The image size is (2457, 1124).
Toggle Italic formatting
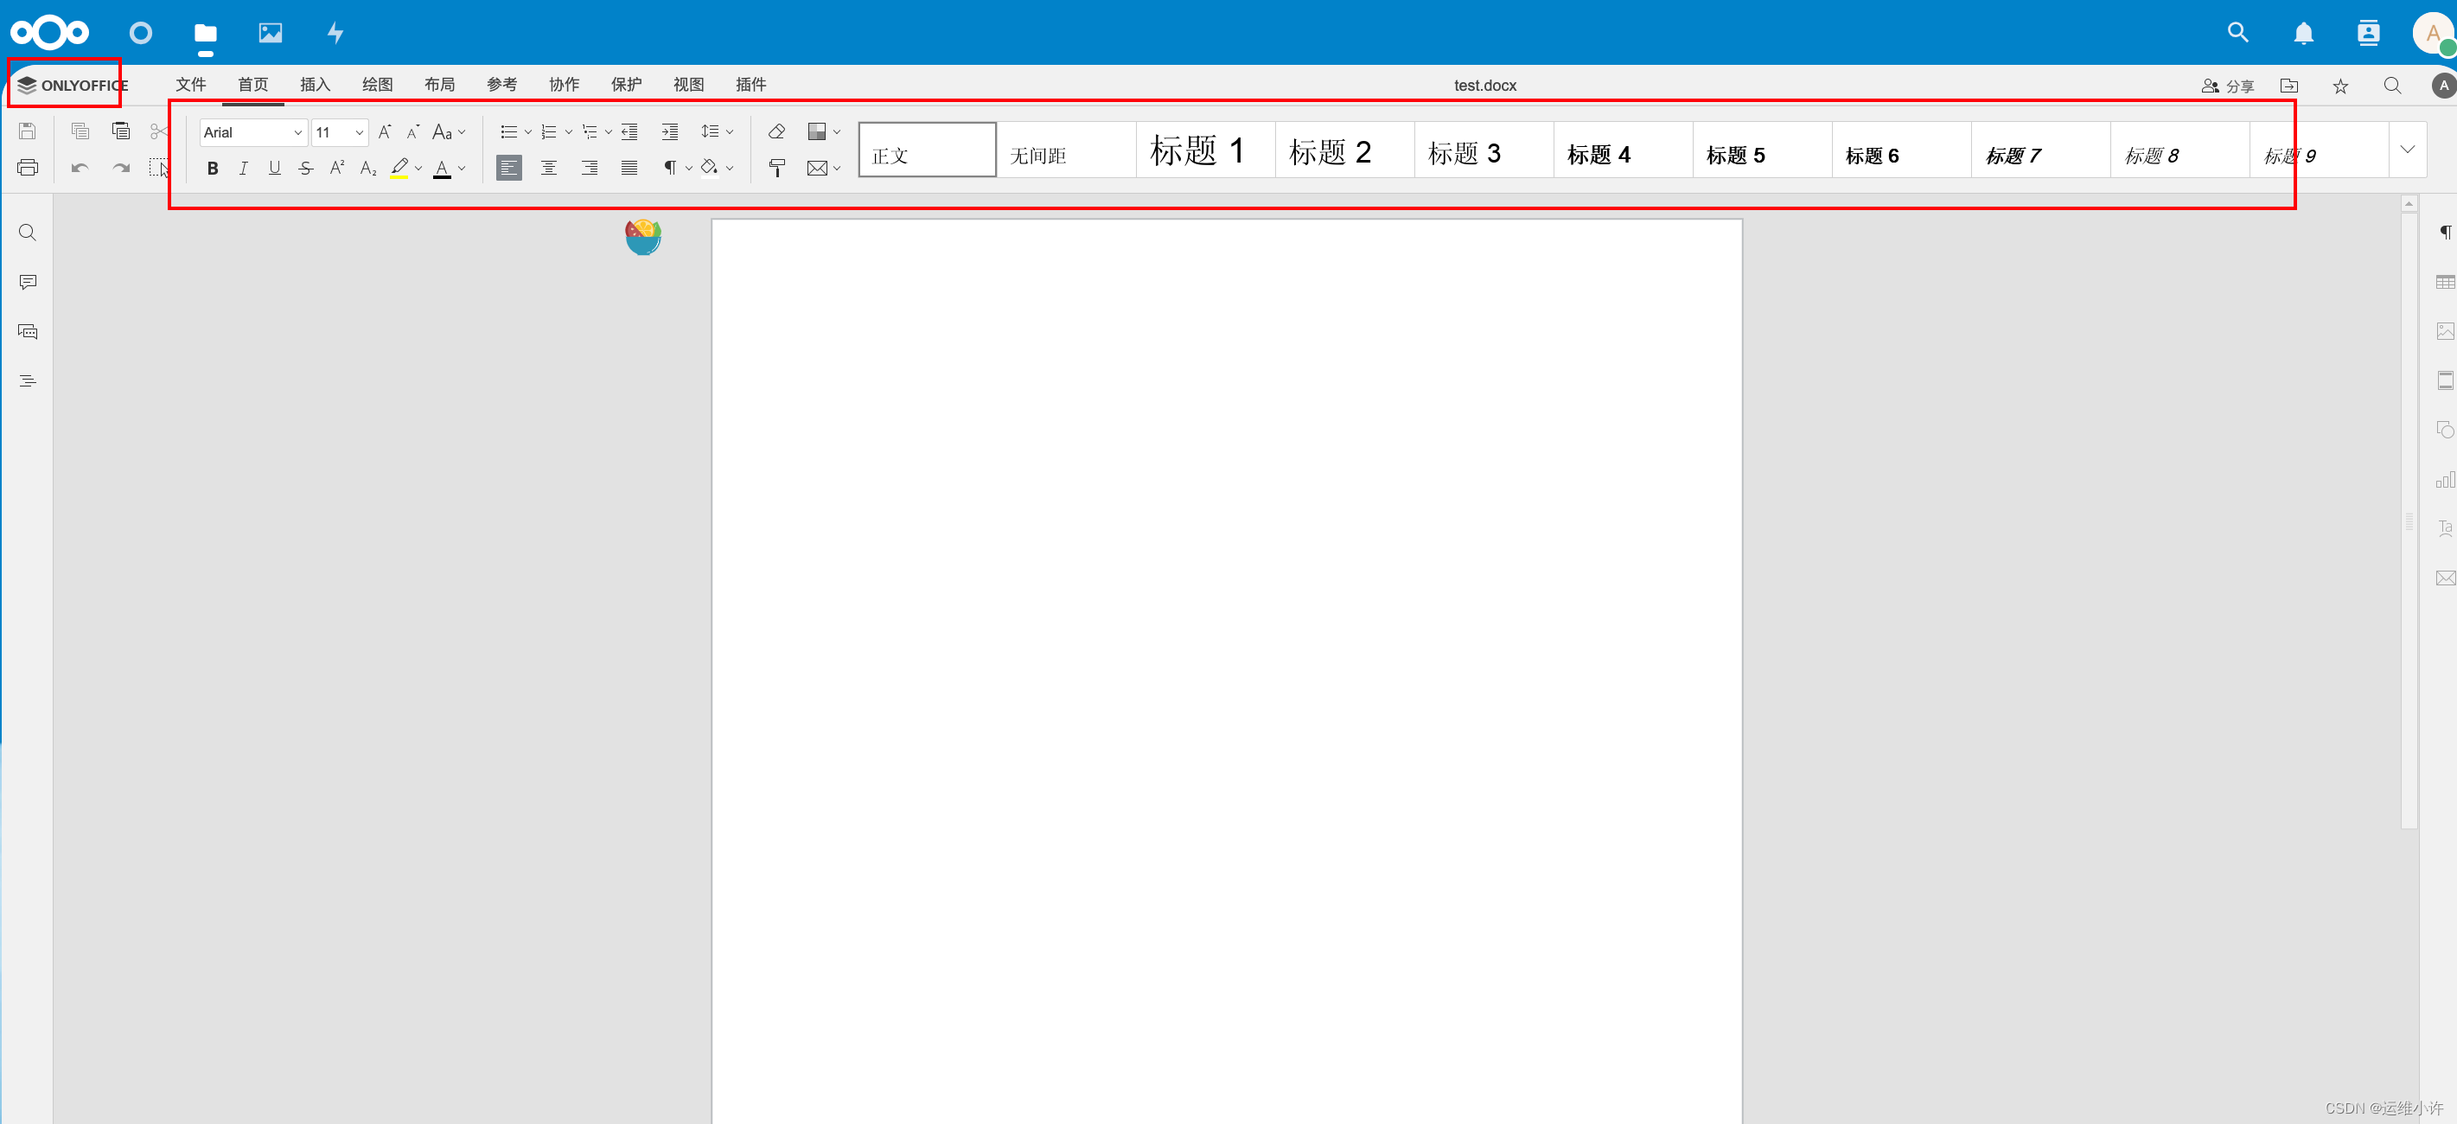(243, 168)
